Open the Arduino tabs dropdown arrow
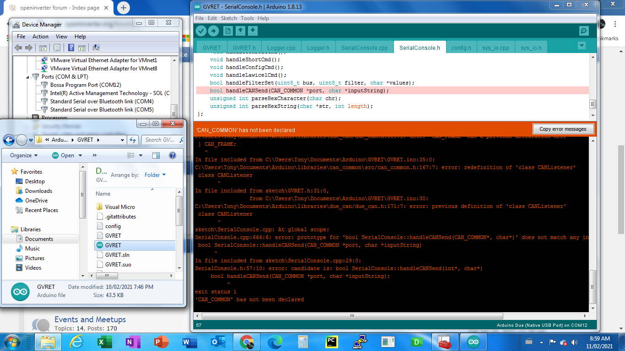This screenshot has height=351, width=625. pos(582,45)
